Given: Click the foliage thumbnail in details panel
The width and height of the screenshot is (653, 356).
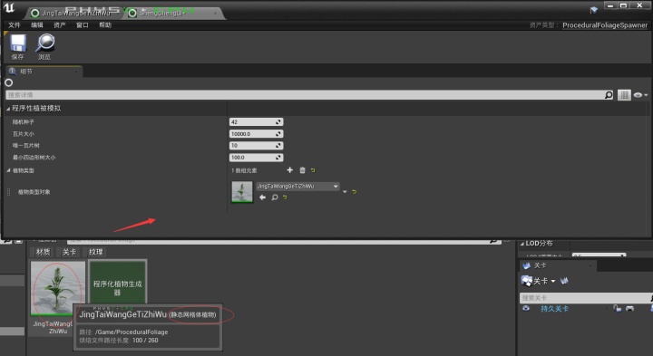Looking at the screenshot, I should point(242,192).
